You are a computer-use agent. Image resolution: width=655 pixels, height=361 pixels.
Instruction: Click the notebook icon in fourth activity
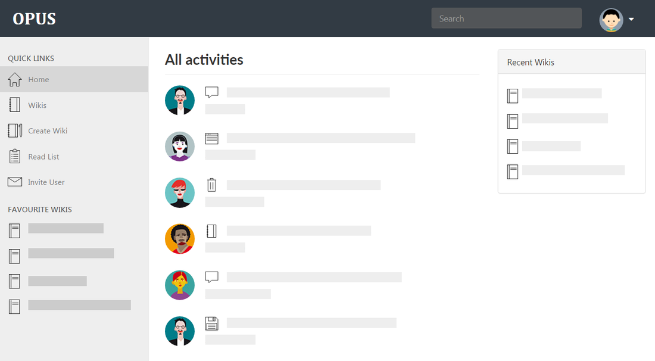(211, 231)
